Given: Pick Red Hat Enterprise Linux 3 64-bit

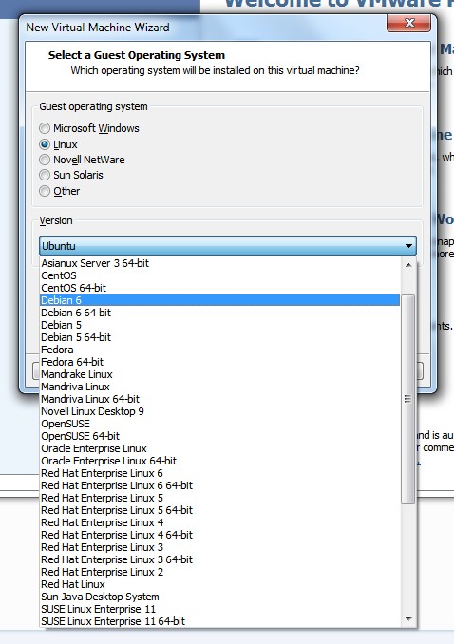Looking at the screenshot, I should (219, 559).
